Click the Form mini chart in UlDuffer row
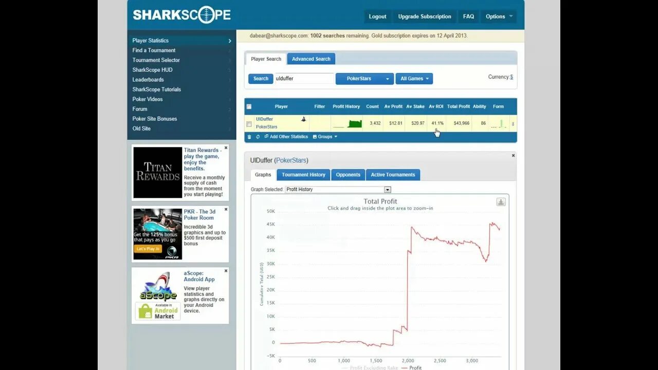The image size is (658, 370). (499, 123)
